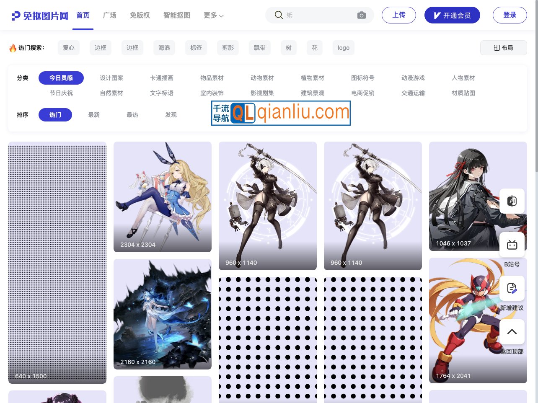Click the camera icon for image search
Image resolution: width=538 pixels, height=403 pixels.
click(361, 15)
